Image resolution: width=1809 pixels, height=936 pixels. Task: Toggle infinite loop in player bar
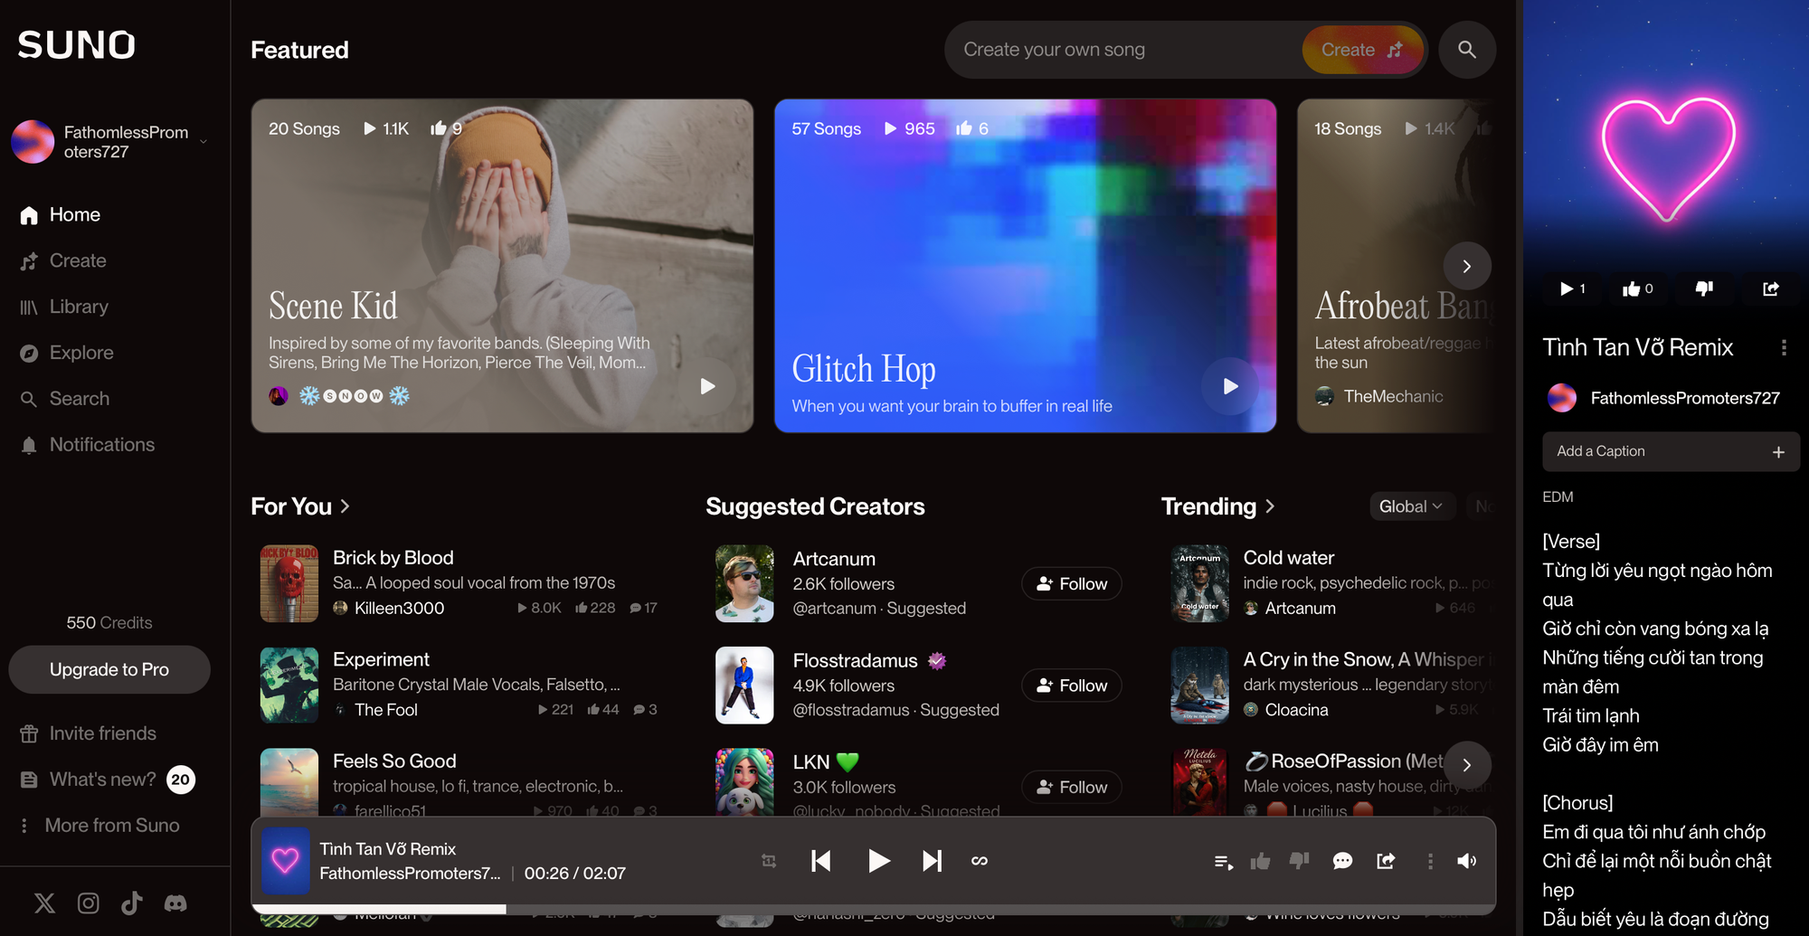[980, 861]
